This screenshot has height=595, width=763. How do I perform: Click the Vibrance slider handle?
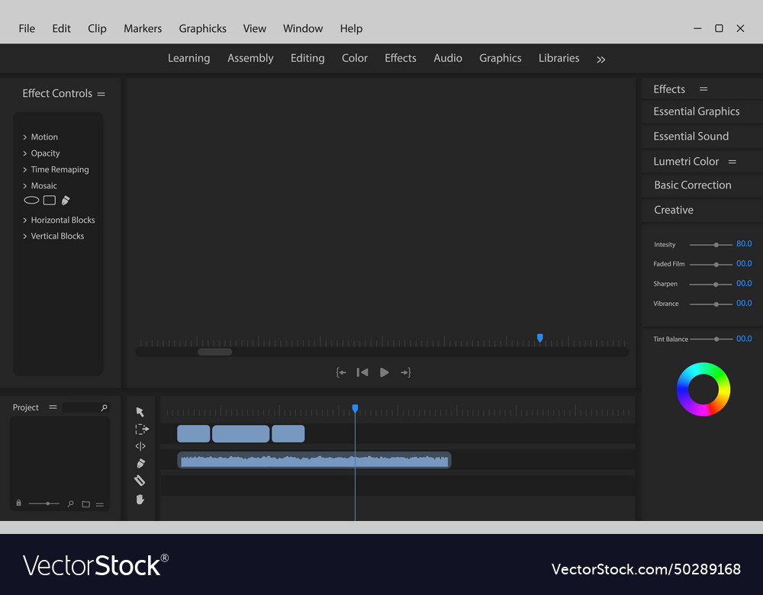(x=716, y=304)
